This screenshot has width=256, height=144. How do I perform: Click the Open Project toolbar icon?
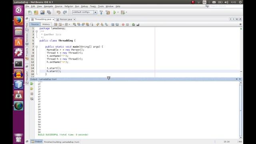pos(42,12)
